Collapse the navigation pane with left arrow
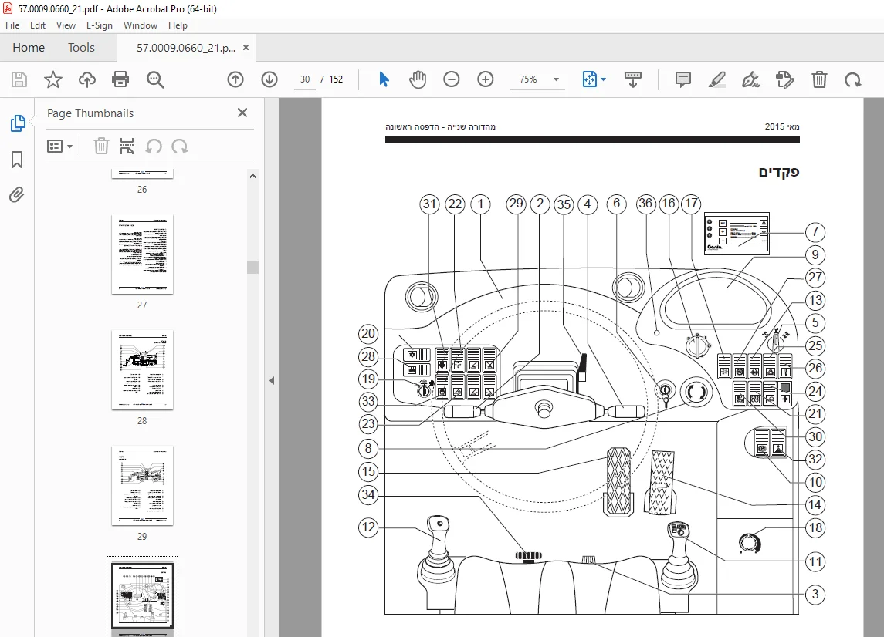The image size is (884, 637). tap(272, 381)
